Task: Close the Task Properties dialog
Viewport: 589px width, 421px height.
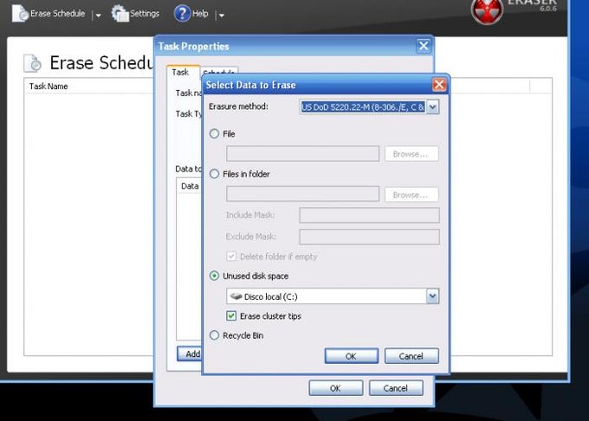Action: (x=424, y=46)
